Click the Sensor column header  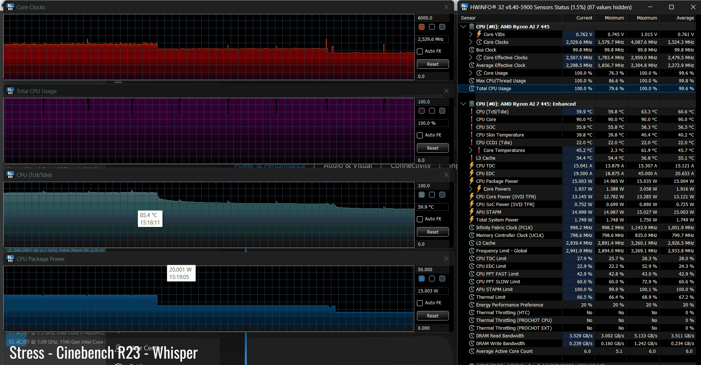[x=510, y=18]
